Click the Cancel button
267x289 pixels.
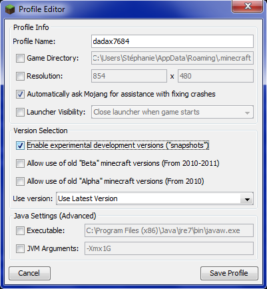(x=29, y=273)
